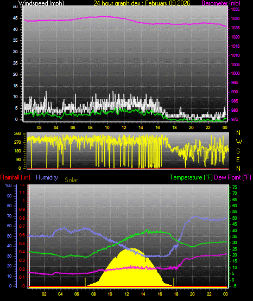Viewport: 253px width, 301px height.
Task: Click the 'W' compass direction label
Action: (239, 142)
